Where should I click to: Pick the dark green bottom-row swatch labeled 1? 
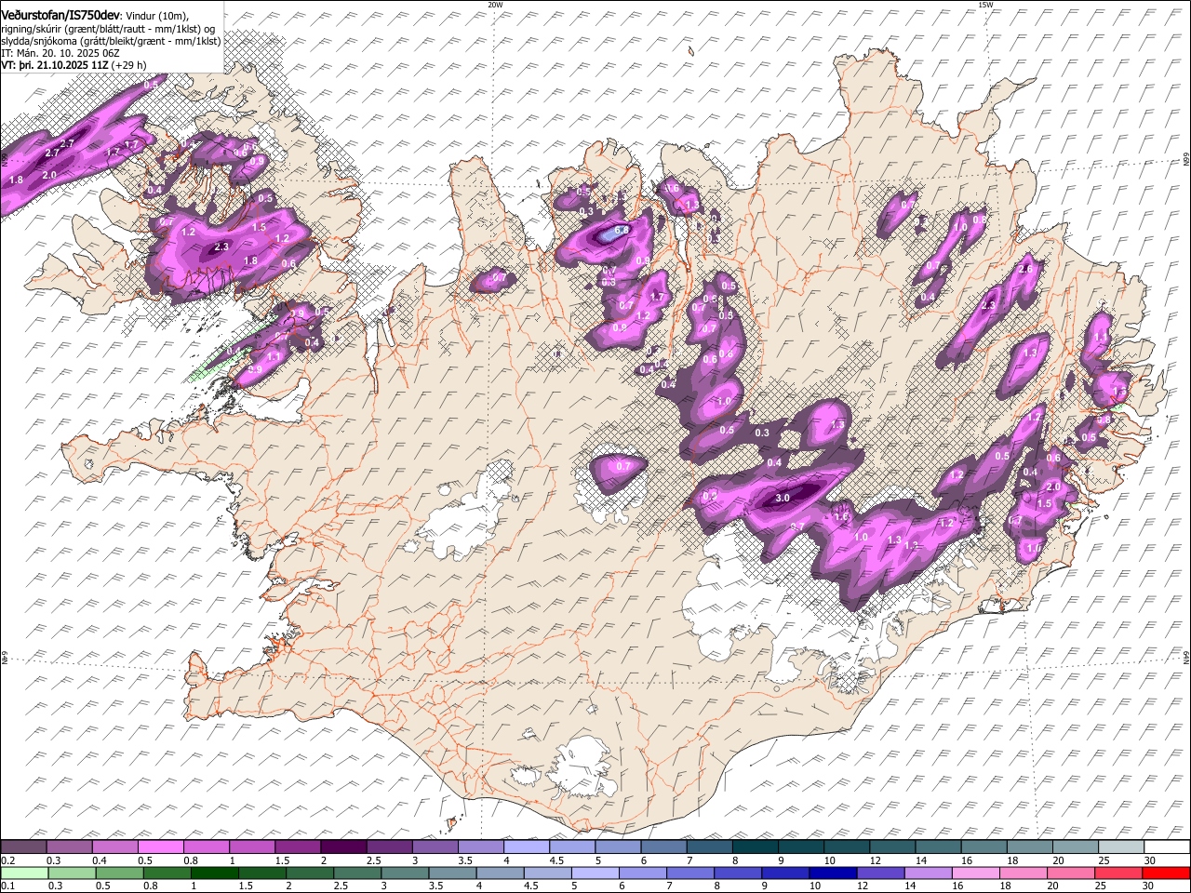215,873
